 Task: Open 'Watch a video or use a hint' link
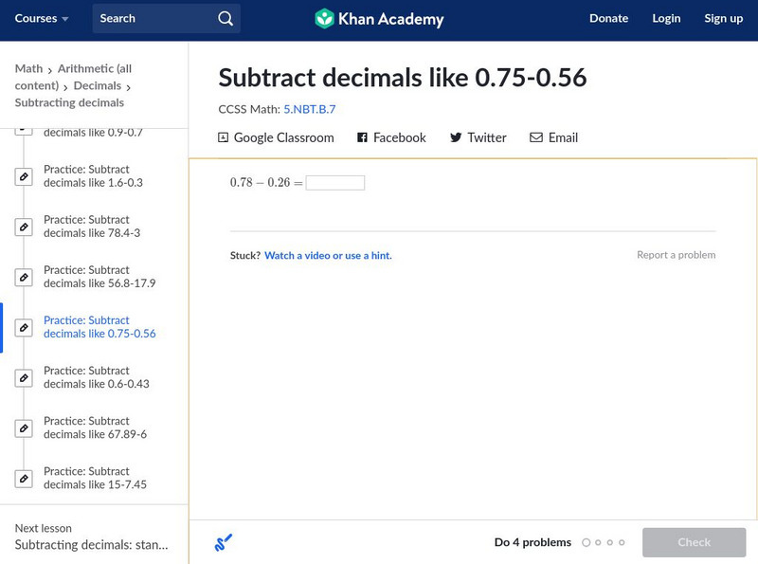coord(328,256)
